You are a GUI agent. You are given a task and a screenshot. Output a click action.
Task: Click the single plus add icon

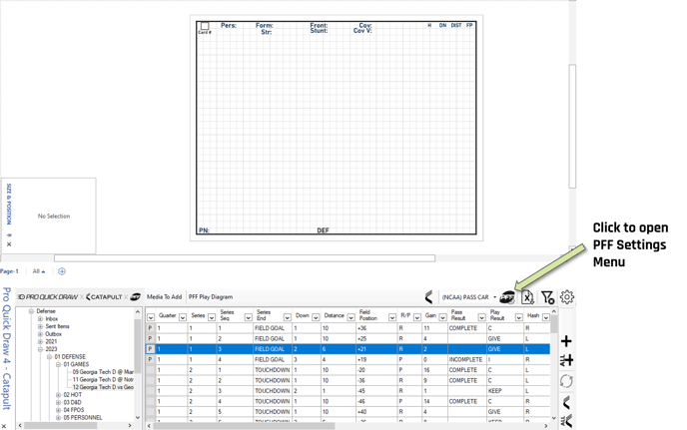click(566, 340)
